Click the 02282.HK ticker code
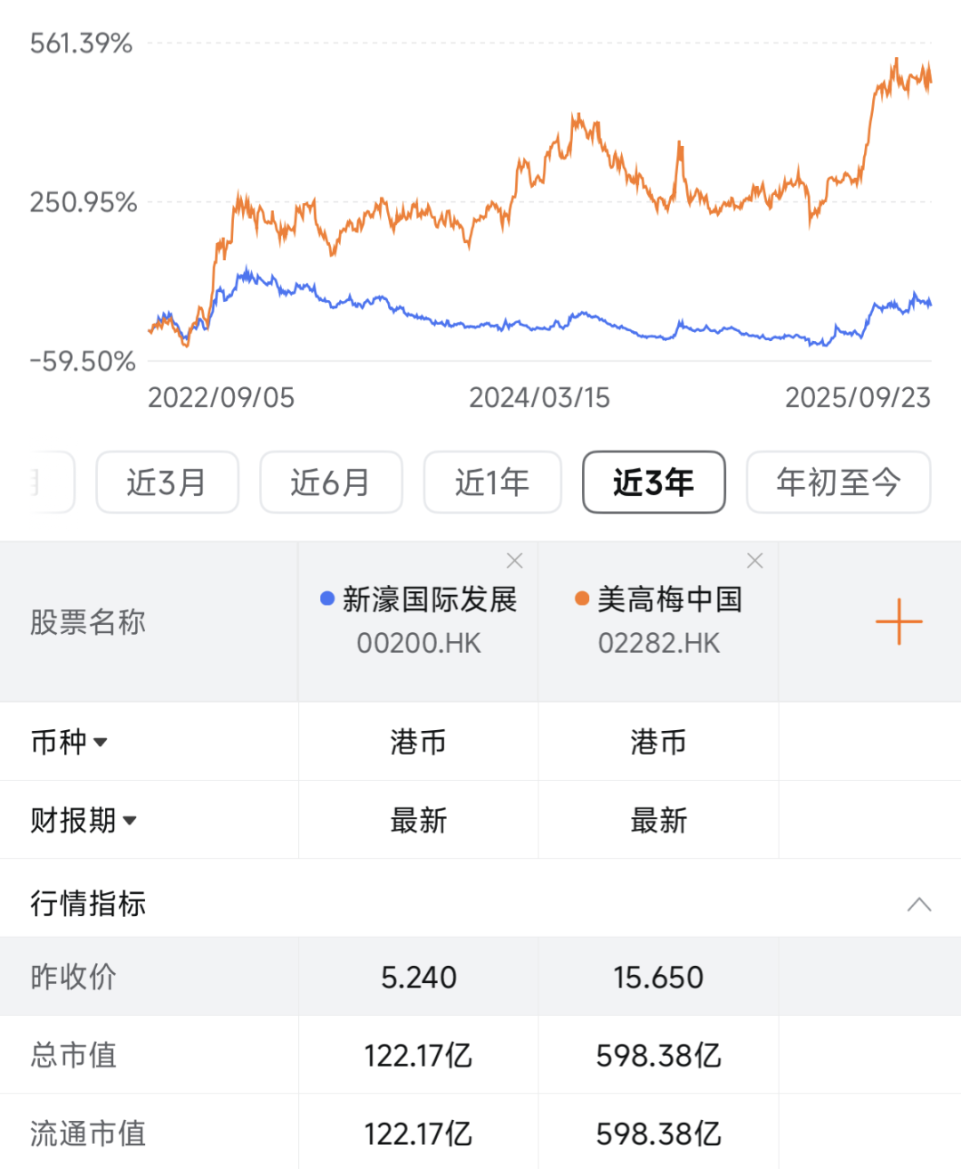Screen dimensions: 961x1169 tap(658, 643)
